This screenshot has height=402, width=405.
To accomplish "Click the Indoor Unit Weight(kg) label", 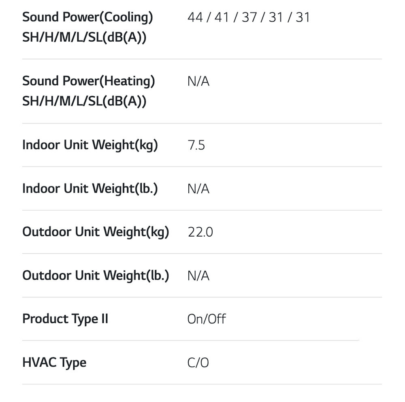I will (x=90, y=145).
